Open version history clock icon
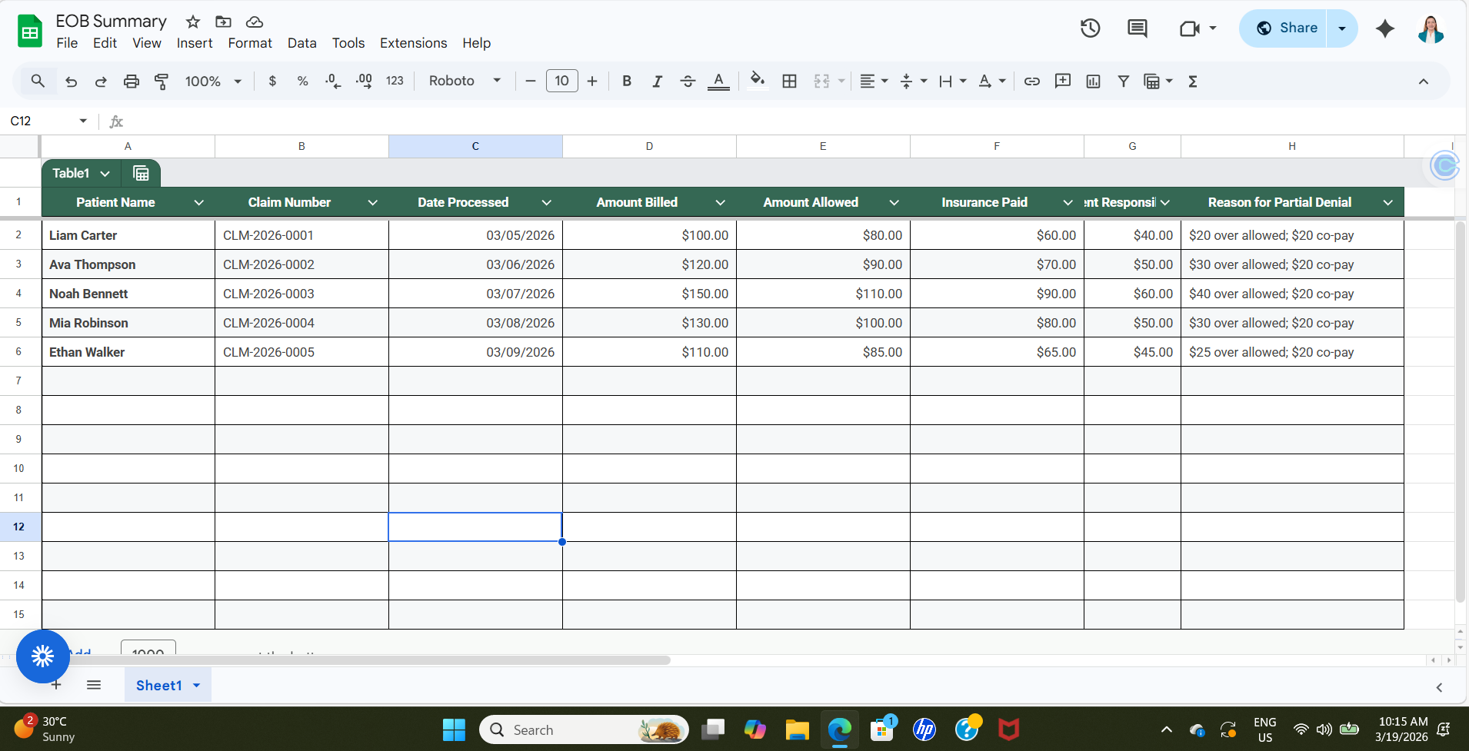The image size is (1469, 751). pos(1090,28)
